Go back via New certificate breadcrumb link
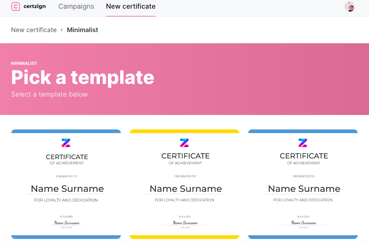369x244 pixels. coord(34,30)
